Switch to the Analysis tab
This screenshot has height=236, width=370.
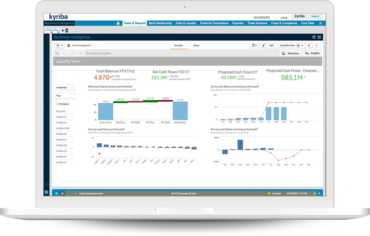pos(179,45)
